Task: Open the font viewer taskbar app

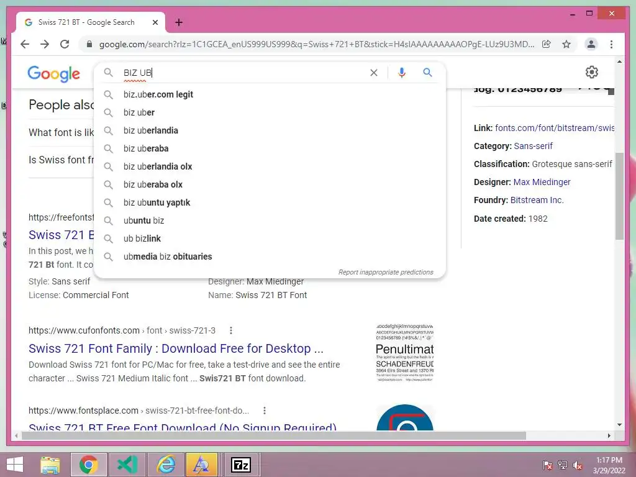Action: pos(202,465)
